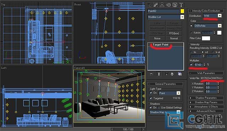The image size is (227, 131).
Task: Click the Pin Stack icon below modifier stack
Action: (151, 74)
